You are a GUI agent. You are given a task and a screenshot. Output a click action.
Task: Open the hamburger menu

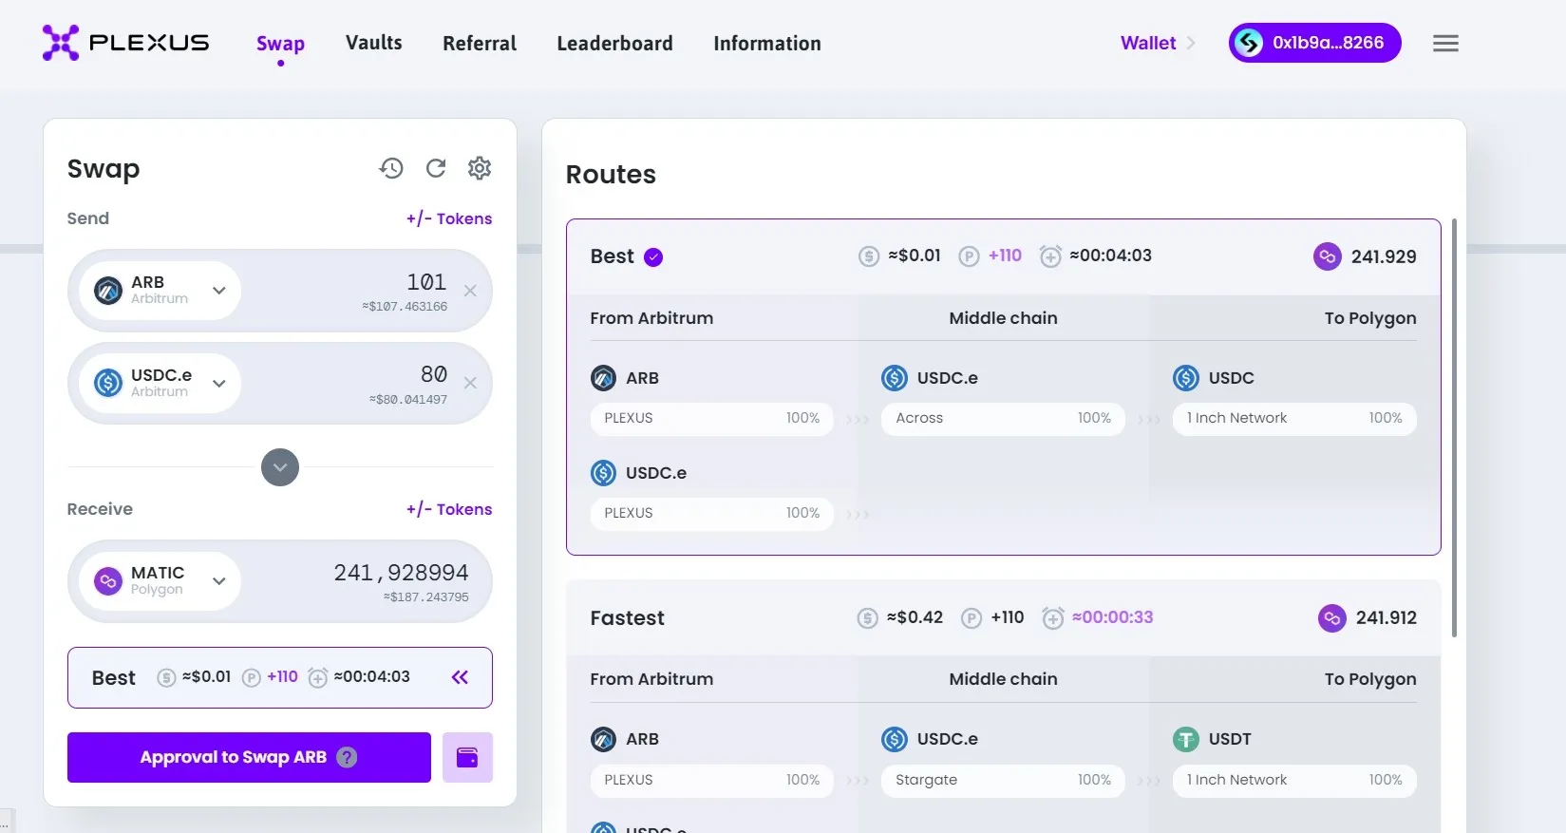(1445, 43)
